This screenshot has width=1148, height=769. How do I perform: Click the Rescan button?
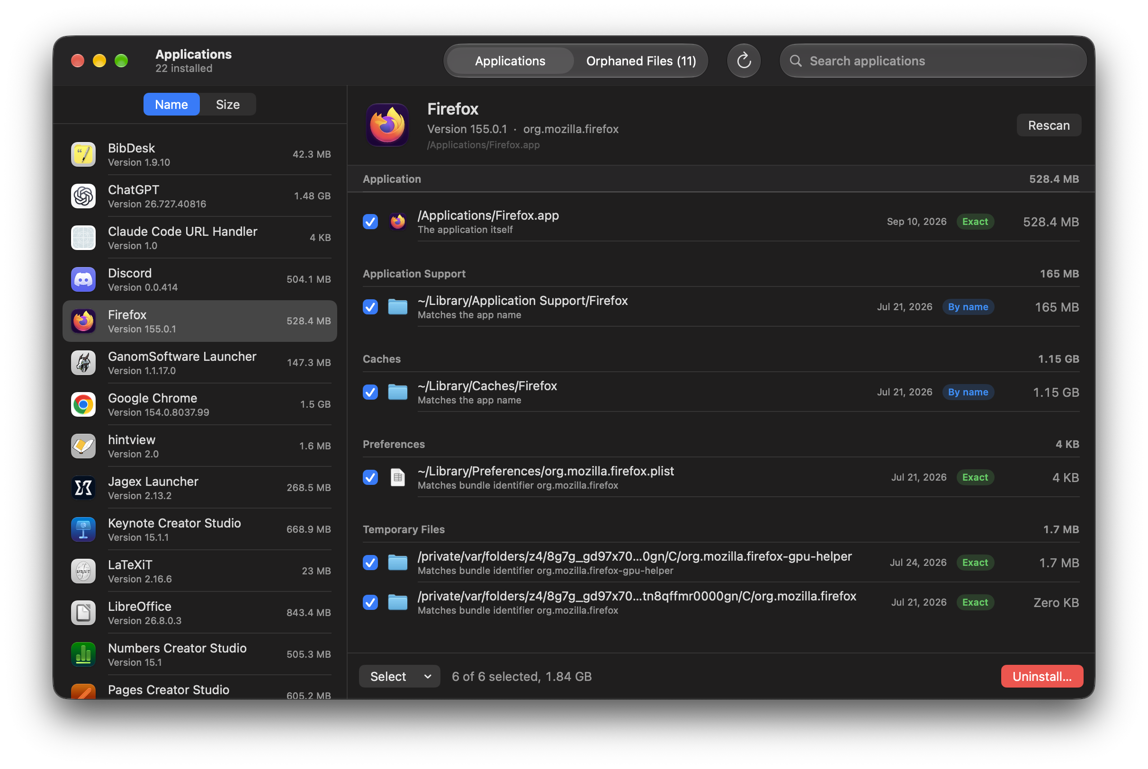(1049, 125)
